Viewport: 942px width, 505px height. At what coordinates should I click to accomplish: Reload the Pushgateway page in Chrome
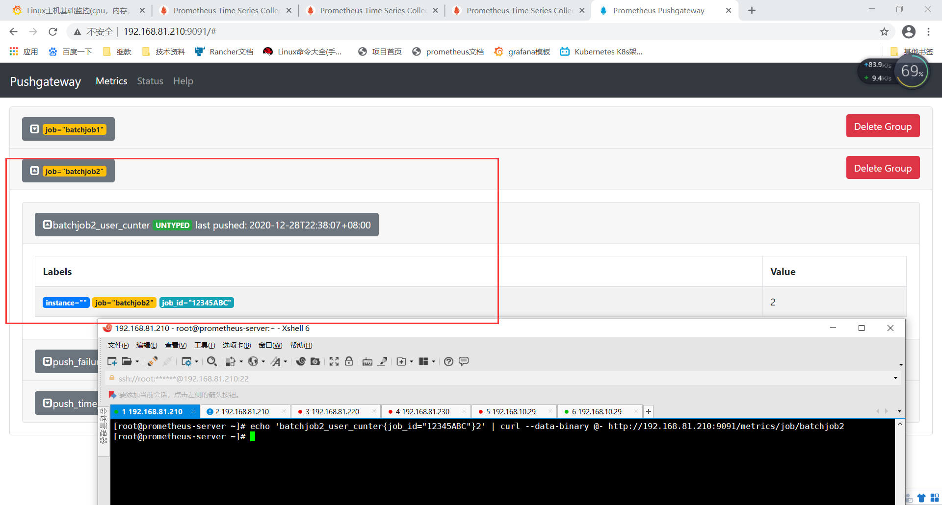pos(53,31)
